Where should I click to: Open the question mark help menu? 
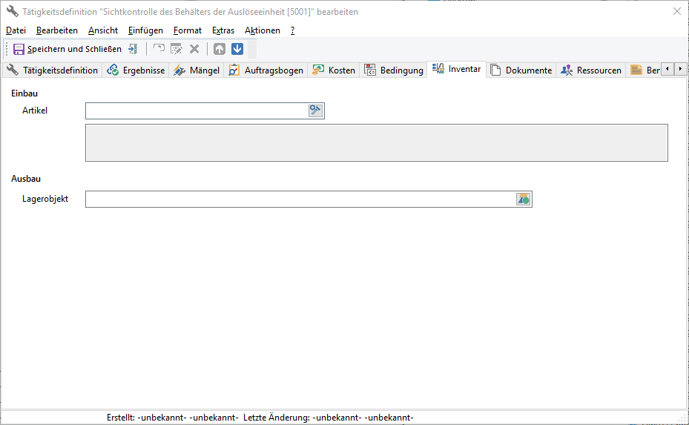293,30
